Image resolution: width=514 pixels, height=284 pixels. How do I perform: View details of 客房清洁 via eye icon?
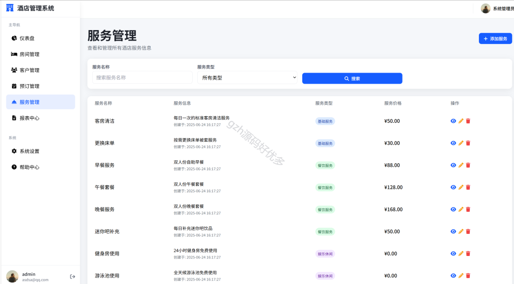pyautogui.click(x=453, y=121)
